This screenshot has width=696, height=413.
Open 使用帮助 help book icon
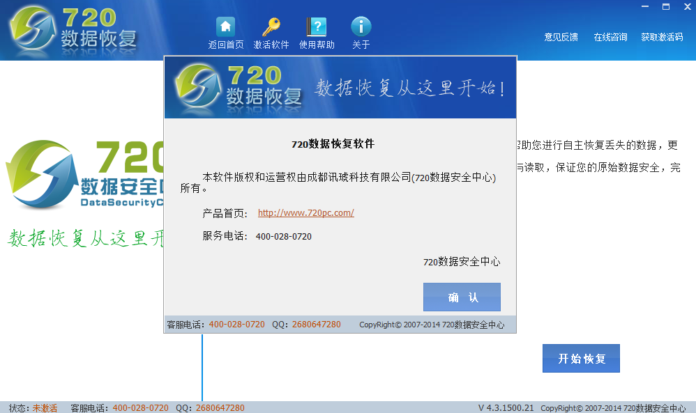[317, 26]
